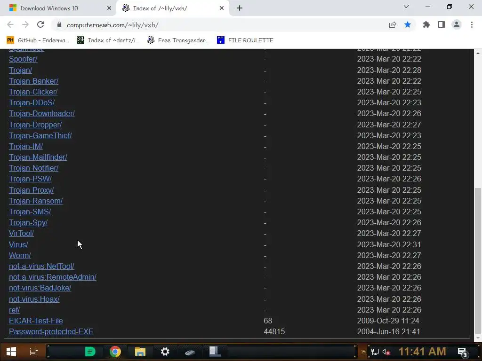The width and height of the screenshot is (482, 361).
Task: Open the GitHub - Enderma... bookmark
Action: pos(38,40)
